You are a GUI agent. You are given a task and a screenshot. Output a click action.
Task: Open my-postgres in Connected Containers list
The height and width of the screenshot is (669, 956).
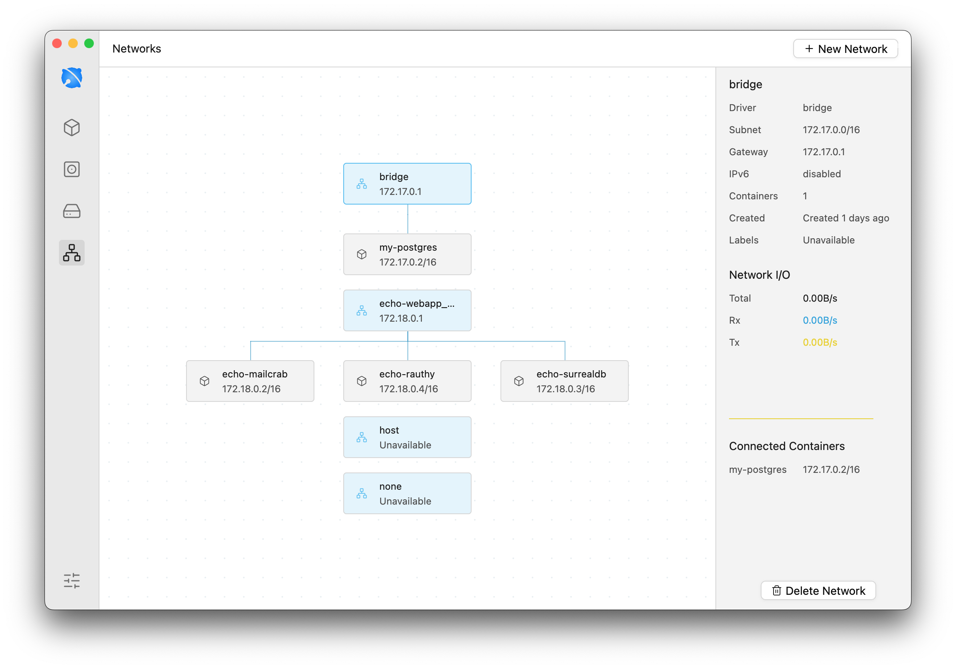point(758,470)
